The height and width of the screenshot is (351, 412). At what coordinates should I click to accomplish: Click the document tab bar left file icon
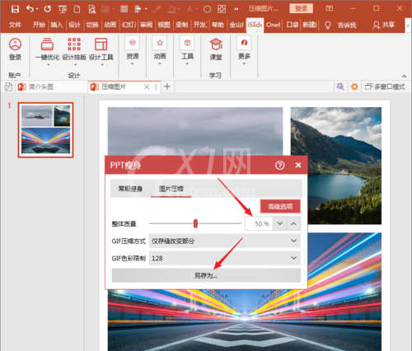coord(8,87)
